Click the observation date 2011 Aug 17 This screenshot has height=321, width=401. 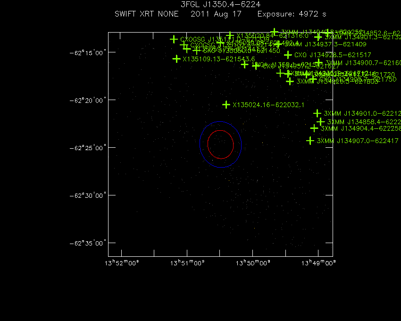(216, 14)
